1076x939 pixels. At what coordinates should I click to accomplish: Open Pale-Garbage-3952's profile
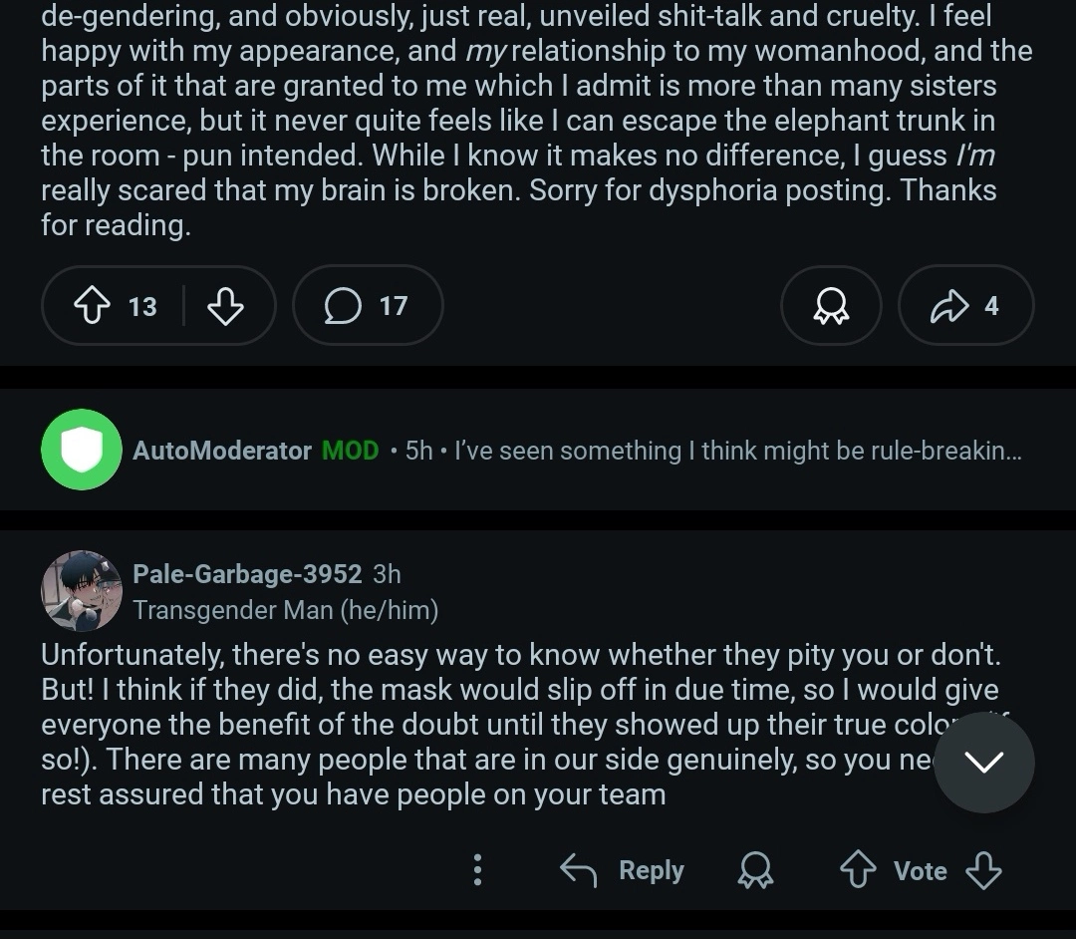pos(247,574)
